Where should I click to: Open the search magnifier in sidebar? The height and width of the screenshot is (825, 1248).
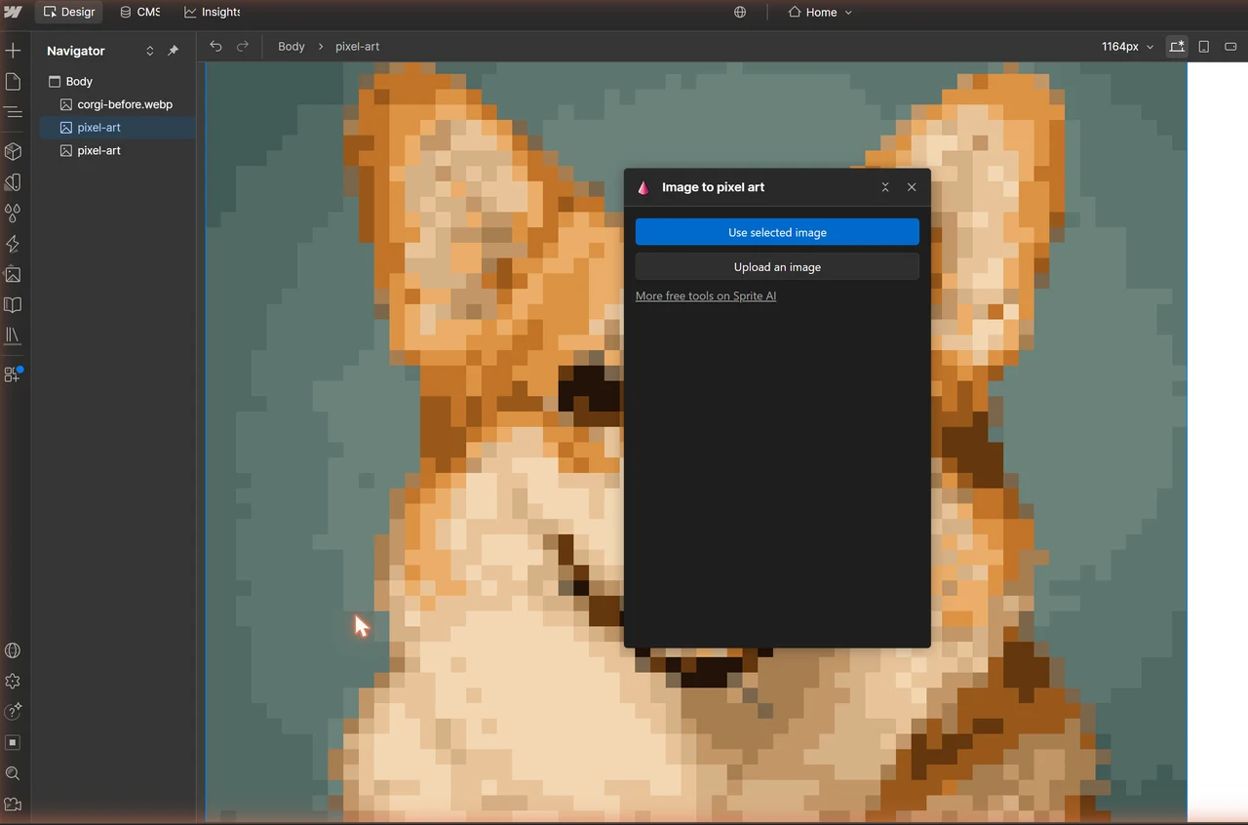point(13,773)
